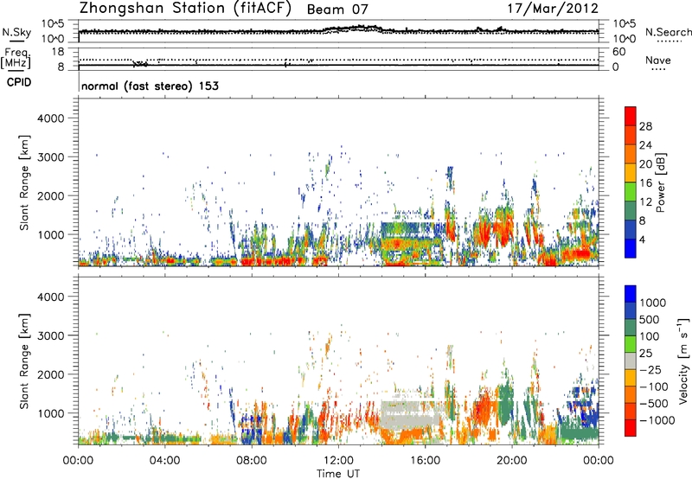The height and width of the screenshot is (479, 692).
Task: Click the '2000' tick on velocity panel axis
Action: click(x=51, y=374)
